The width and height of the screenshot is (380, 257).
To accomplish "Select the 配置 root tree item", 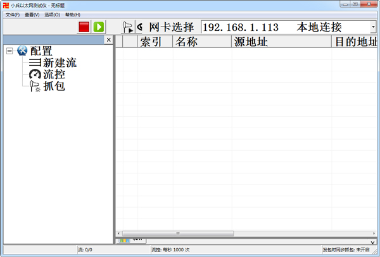I will click(41, 51).
